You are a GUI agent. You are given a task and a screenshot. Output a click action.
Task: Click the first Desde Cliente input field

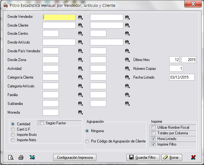[59, 25]
